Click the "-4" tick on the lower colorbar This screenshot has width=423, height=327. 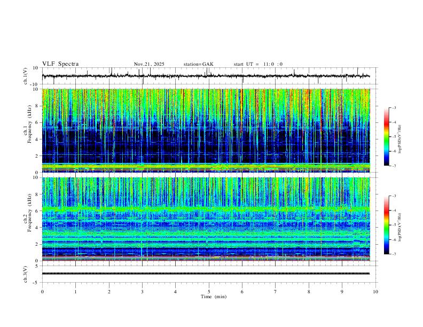(x=394, y=211)
